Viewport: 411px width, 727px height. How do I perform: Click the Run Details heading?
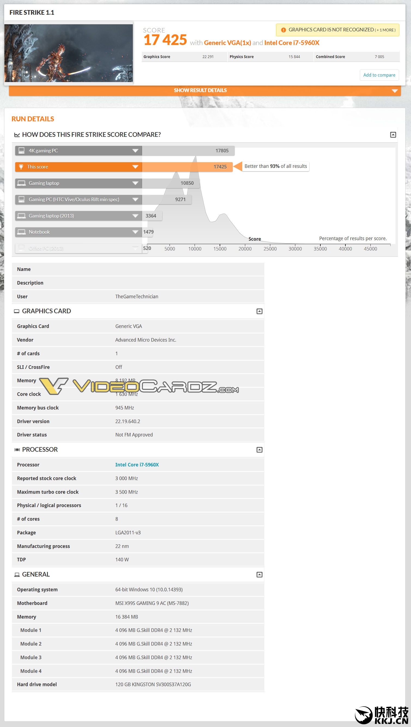pos(33,119)
